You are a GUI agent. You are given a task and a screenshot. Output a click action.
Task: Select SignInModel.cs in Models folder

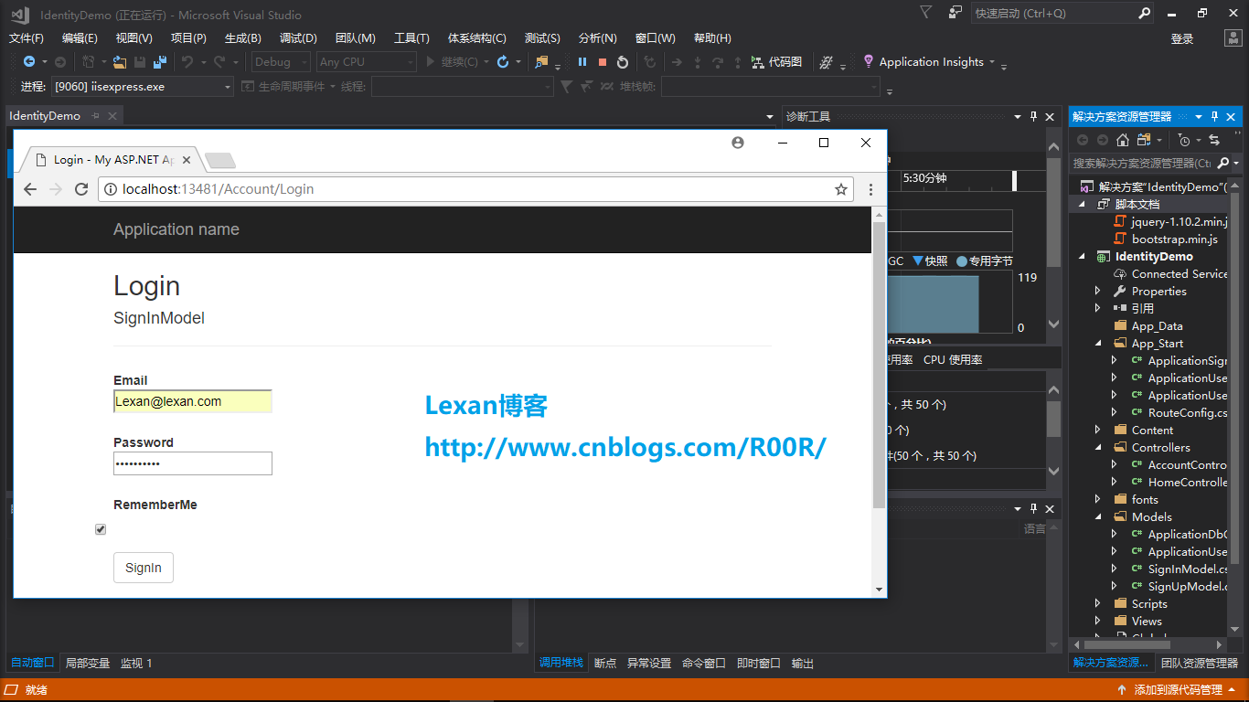pos(1187,569)
